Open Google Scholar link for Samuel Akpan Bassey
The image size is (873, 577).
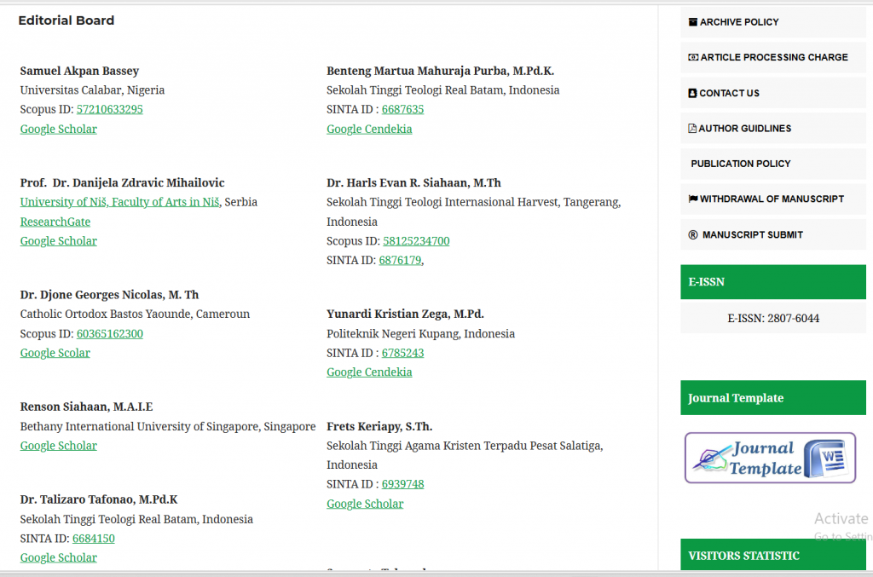click(x=58, y=130)
